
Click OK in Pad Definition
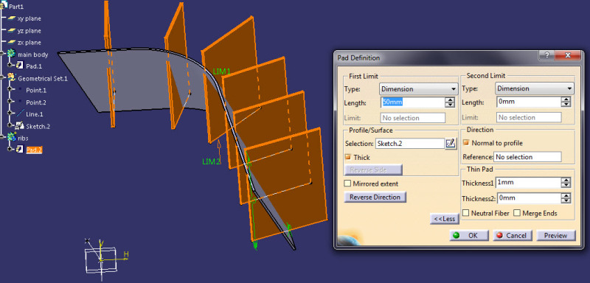pos(469,236)
